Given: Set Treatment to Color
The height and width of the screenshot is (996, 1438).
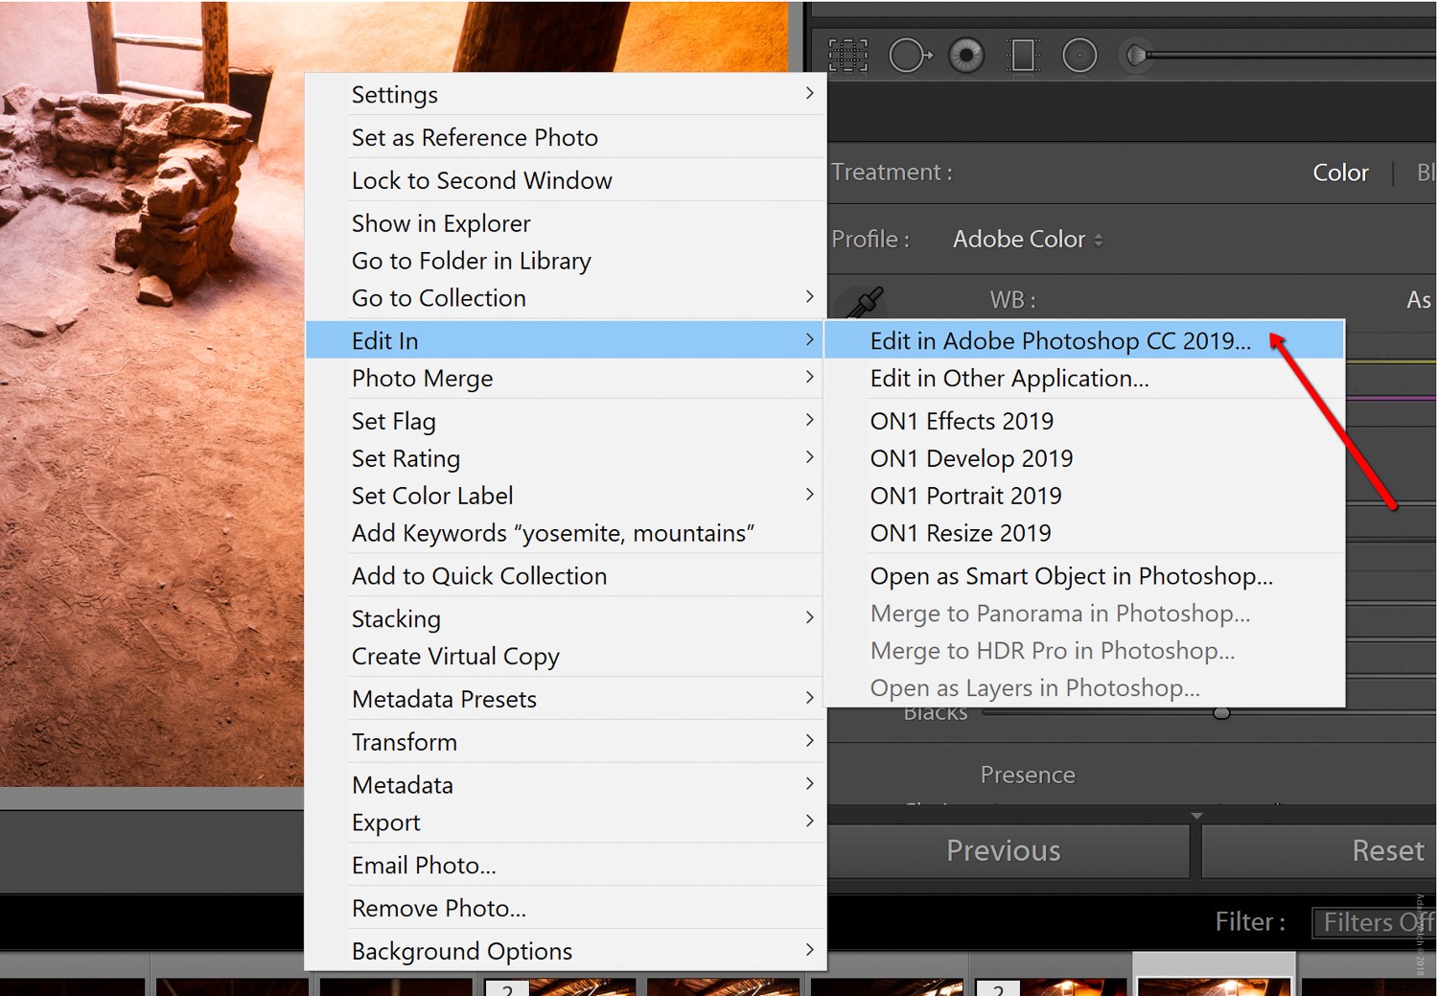Looking at the screenshot, I should point(1339,173).
